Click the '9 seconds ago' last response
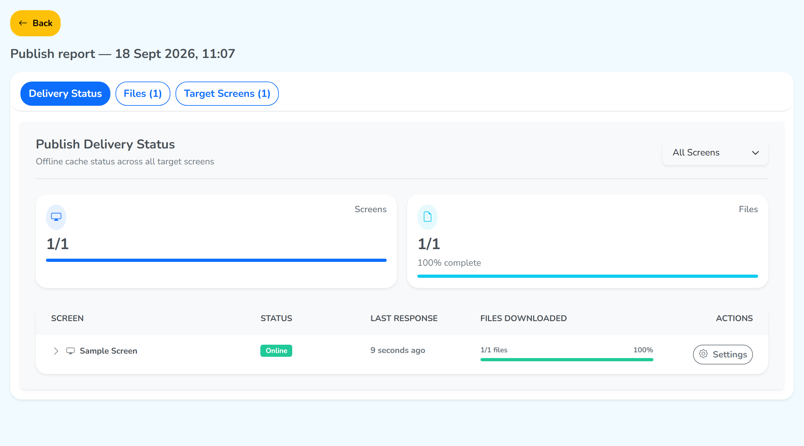The width and height of the screenshot is (804, 446). 398,350
